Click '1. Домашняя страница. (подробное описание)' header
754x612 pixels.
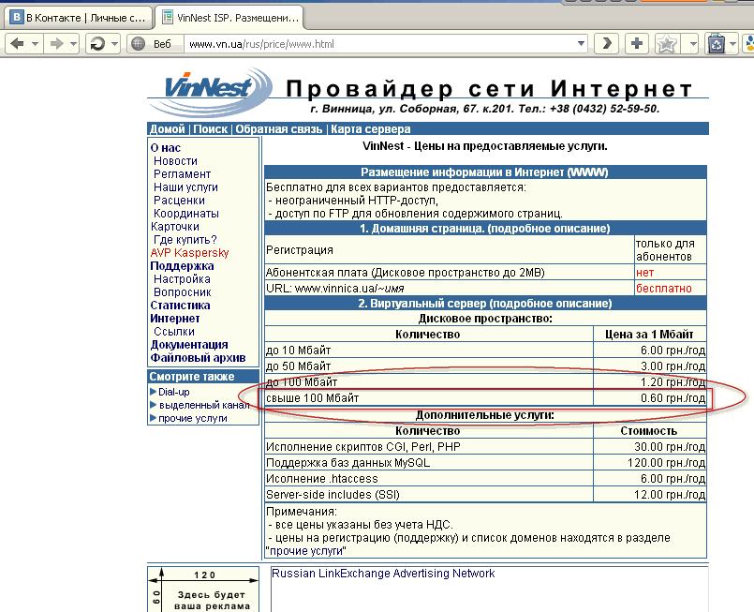pos(485,228)
